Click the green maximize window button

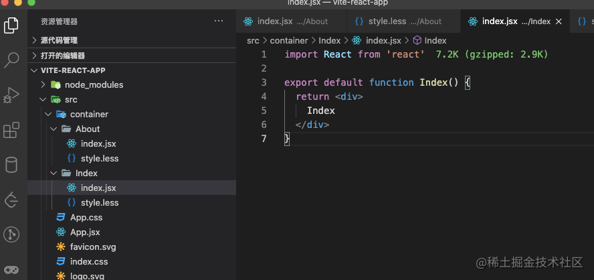(x=31, y=2)
